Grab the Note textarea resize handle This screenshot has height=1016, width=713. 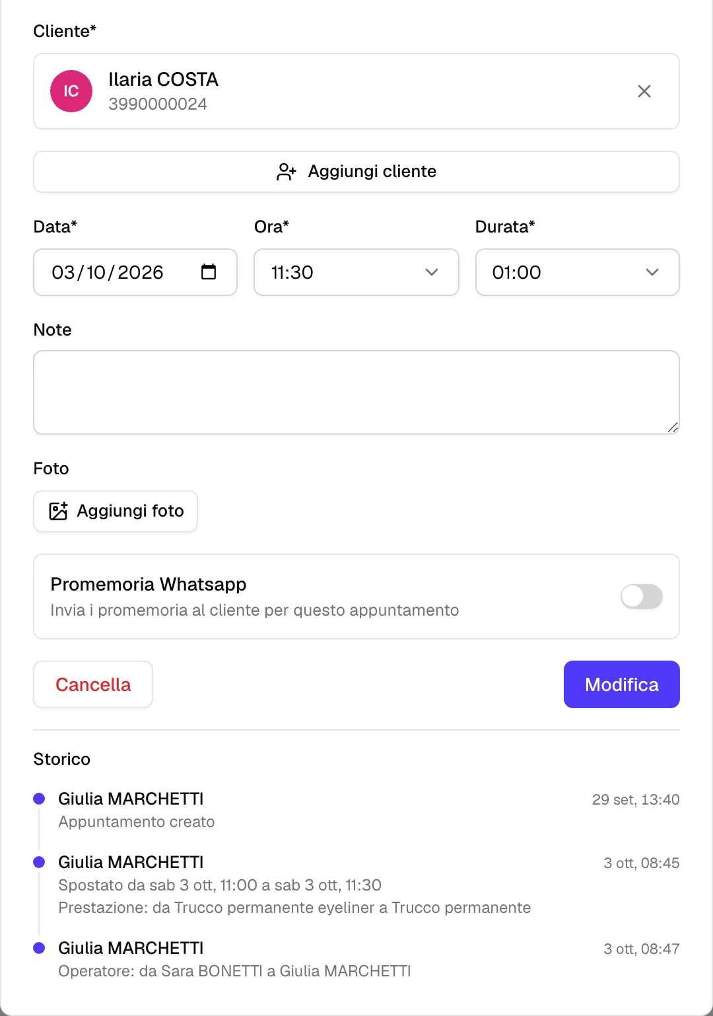coord(673,427)
